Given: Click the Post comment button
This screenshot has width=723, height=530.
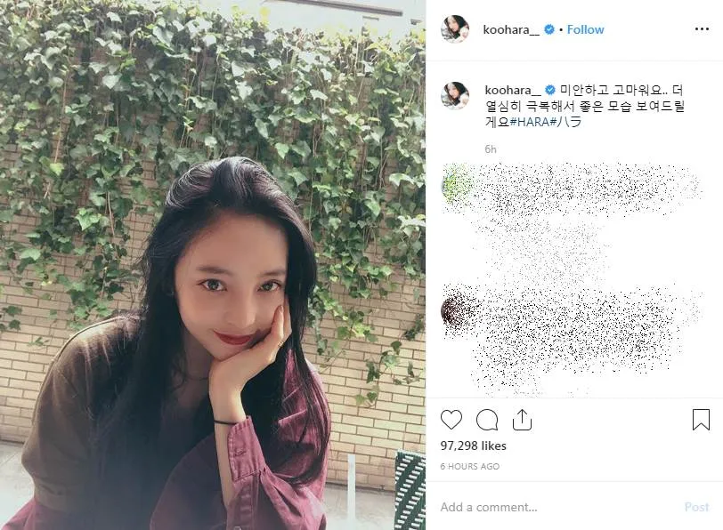Looking at the screenshot, I should coord(696,507).
